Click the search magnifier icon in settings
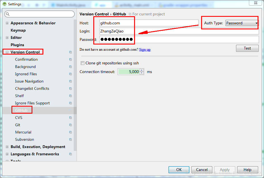 (x=8, y=14)
